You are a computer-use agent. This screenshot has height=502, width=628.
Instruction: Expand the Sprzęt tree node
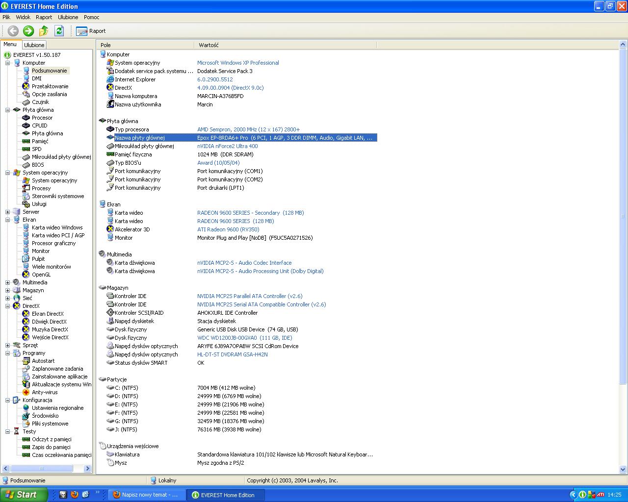pos(8,345)
